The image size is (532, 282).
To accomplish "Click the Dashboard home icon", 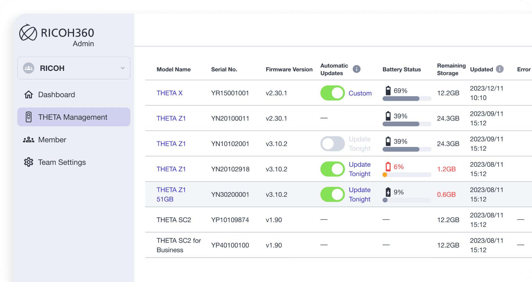I will (29, 95).
